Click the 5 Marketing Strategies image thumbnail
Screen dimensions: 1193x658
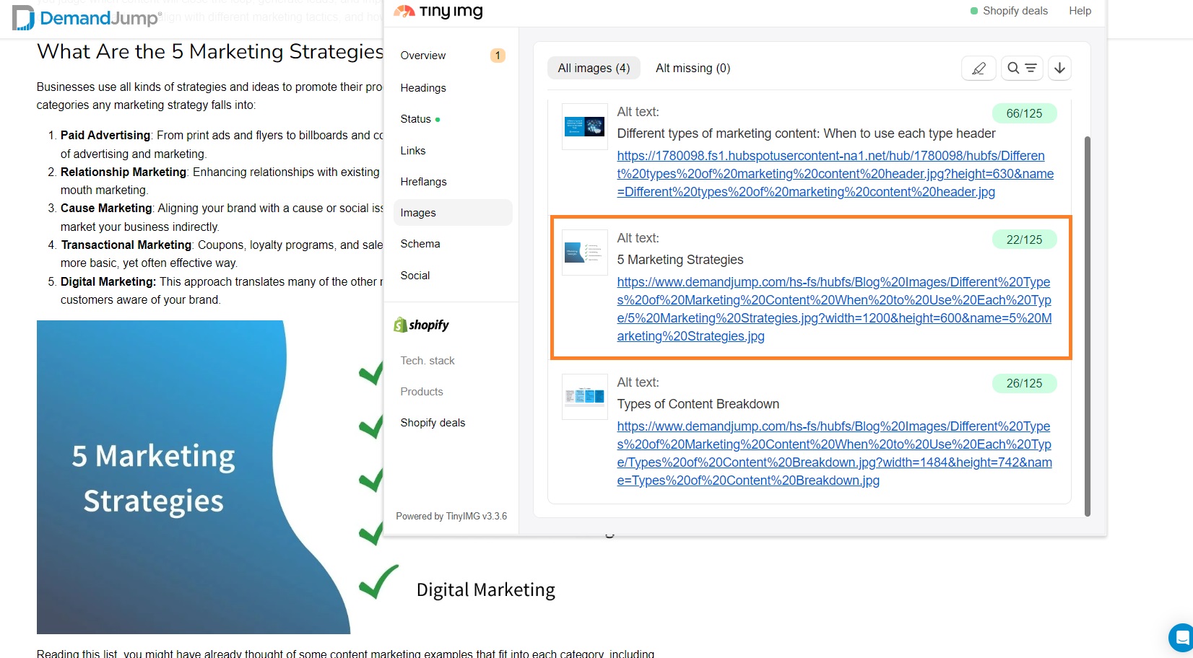pyautogui.click(x=584, y=253)
